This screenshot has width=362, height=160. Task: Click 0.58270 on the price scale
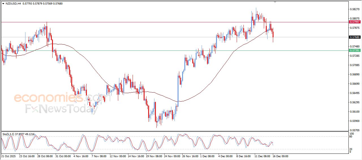point(354,9)
